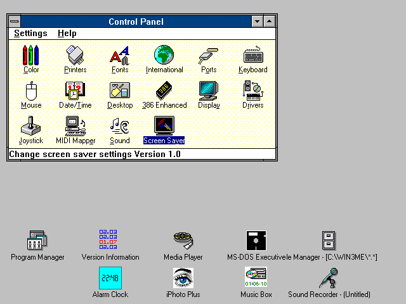This screenshot has width=406, height=304.
Task: Open the Settings menu
Action: [30, 34]
